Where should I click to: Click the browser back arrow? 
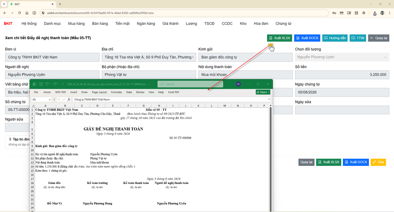(x=5, y=13)
